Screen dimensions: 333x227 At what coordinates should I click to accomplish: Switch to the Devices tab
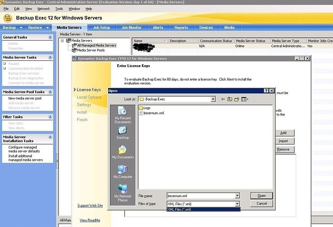pyautogui.click(x=206, y=28)
